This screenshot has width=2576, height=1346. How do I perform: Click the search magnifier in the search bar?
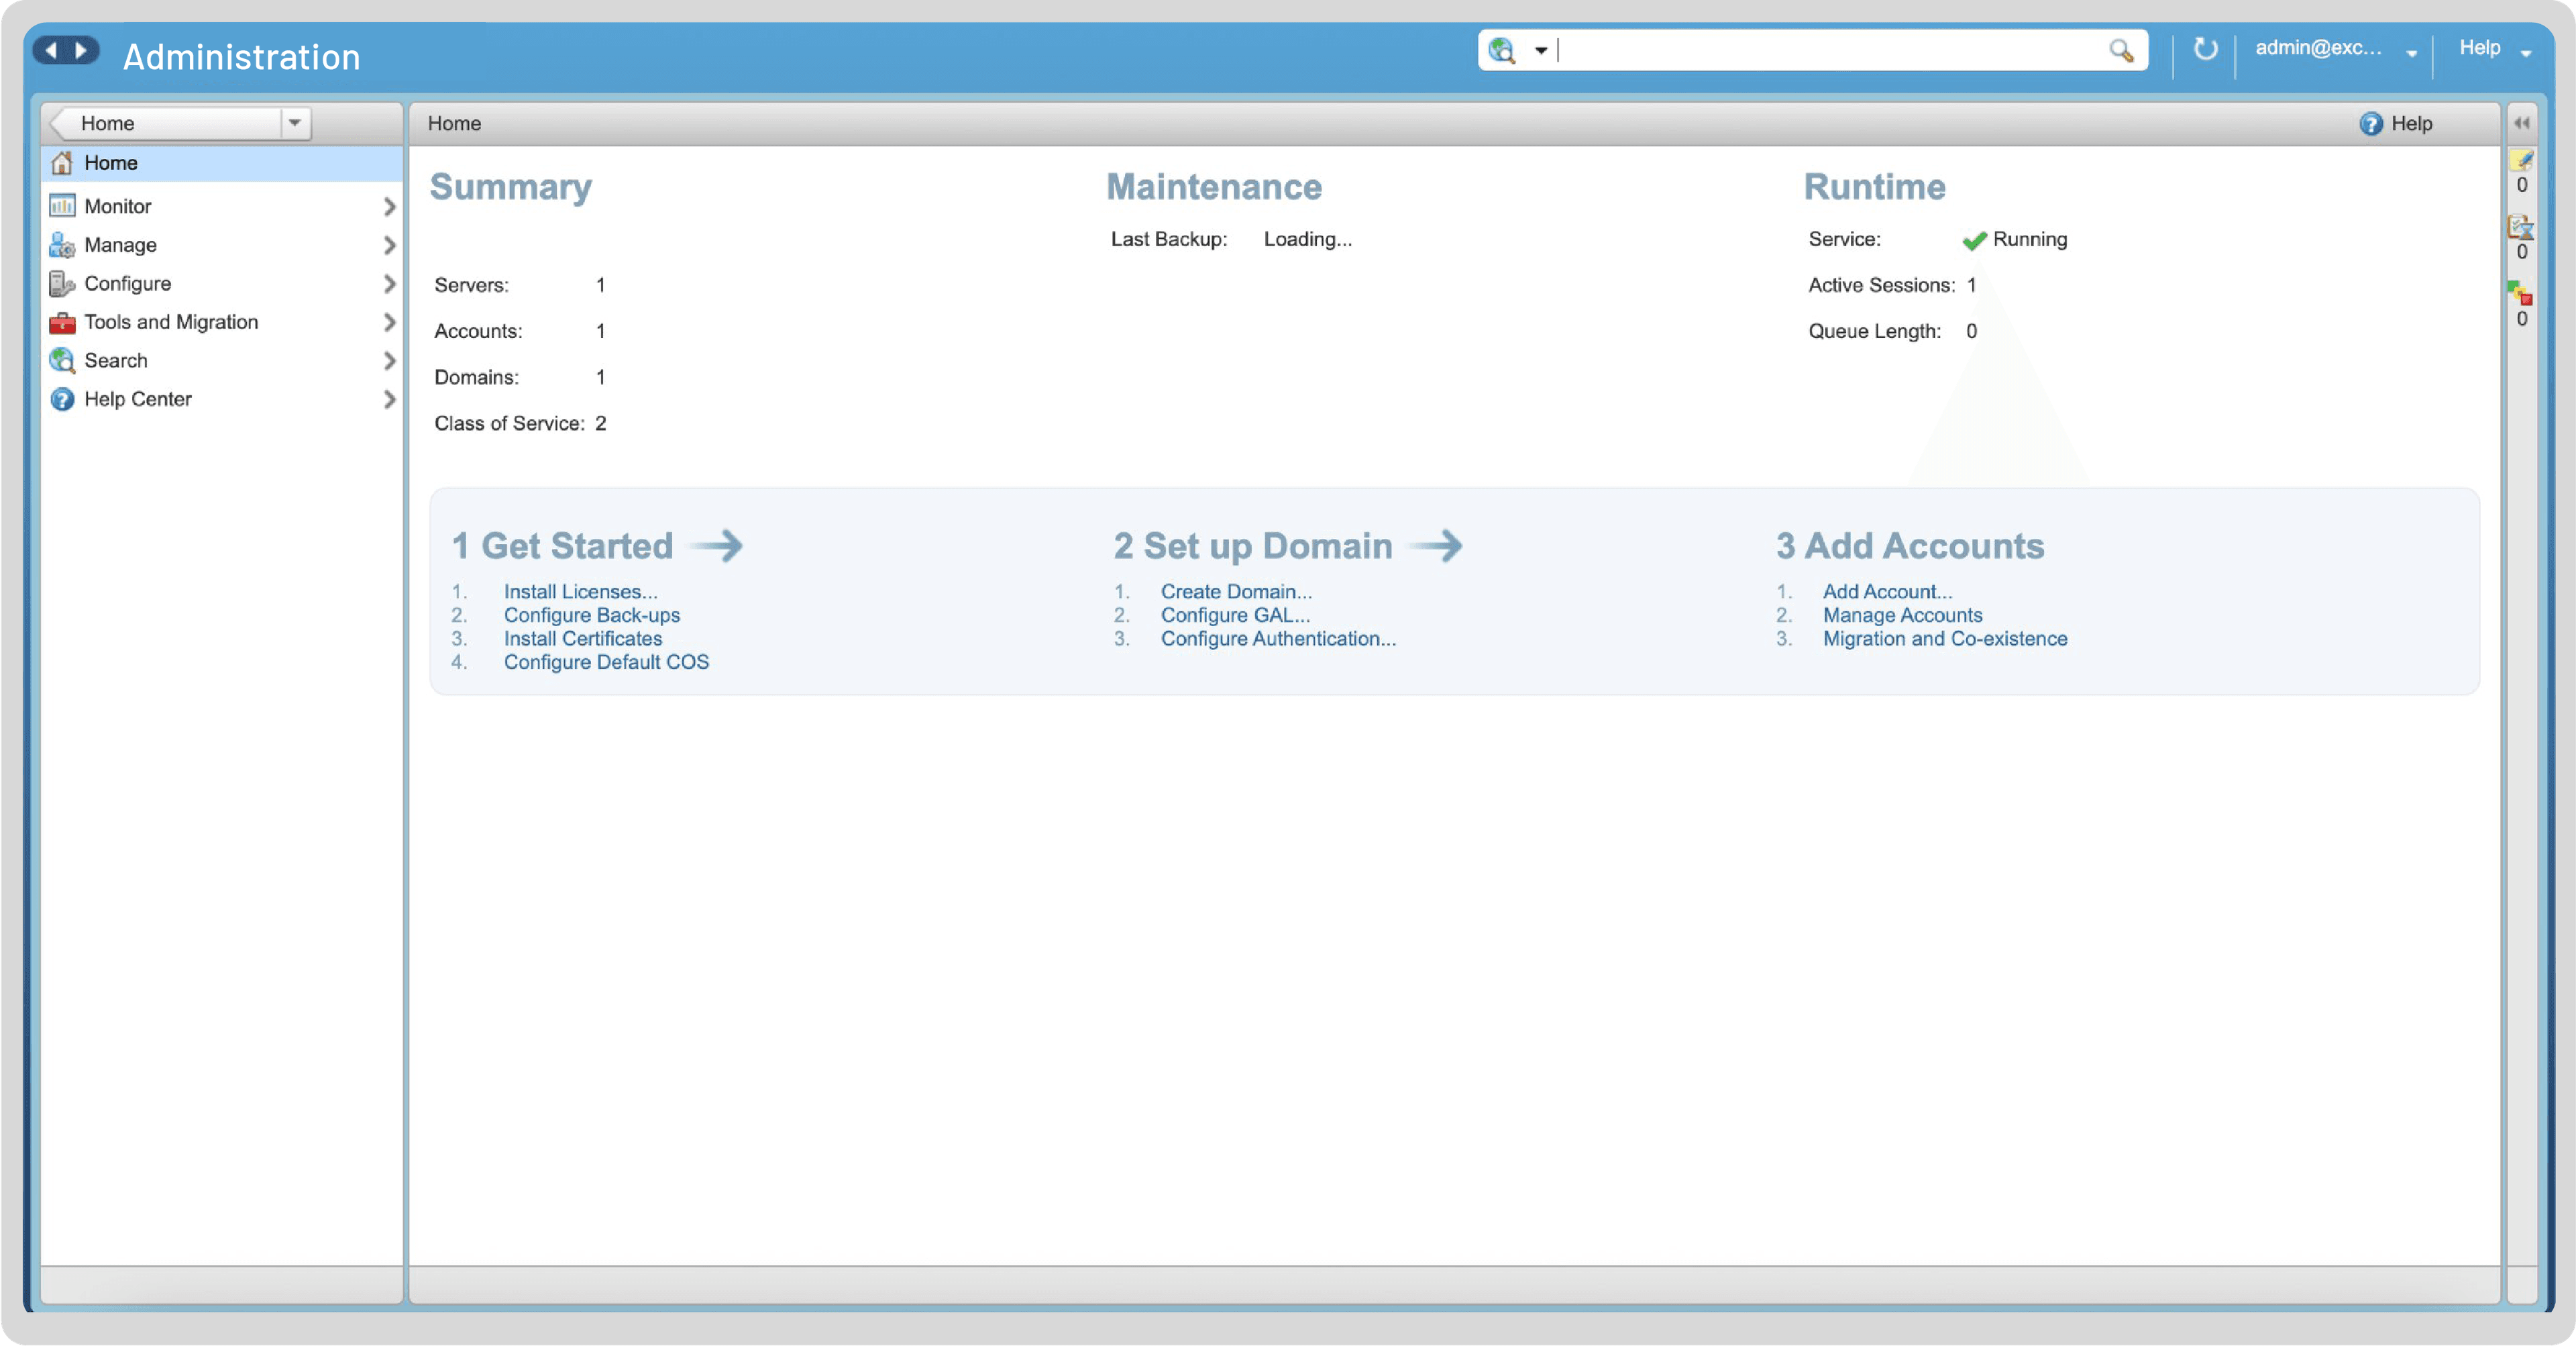(2122, 50)
